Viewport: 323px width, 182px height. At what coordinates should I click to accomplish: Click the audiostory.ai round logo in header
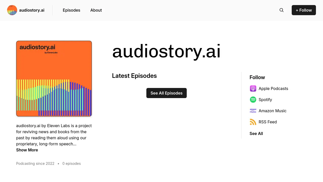(x=12, y=10)
